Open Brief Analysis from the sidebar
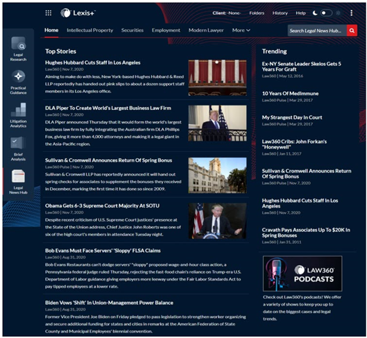Image resolution: width=367 pixels, height=338 pixels. point(18,149)
